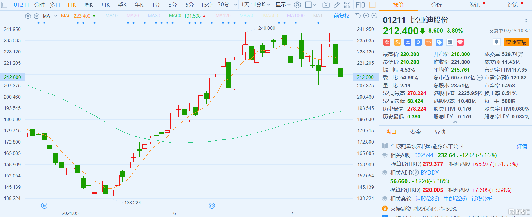The image size is (532, 217).
Task: Zoom out chart with minus icon
Action: tap(366, 16)
